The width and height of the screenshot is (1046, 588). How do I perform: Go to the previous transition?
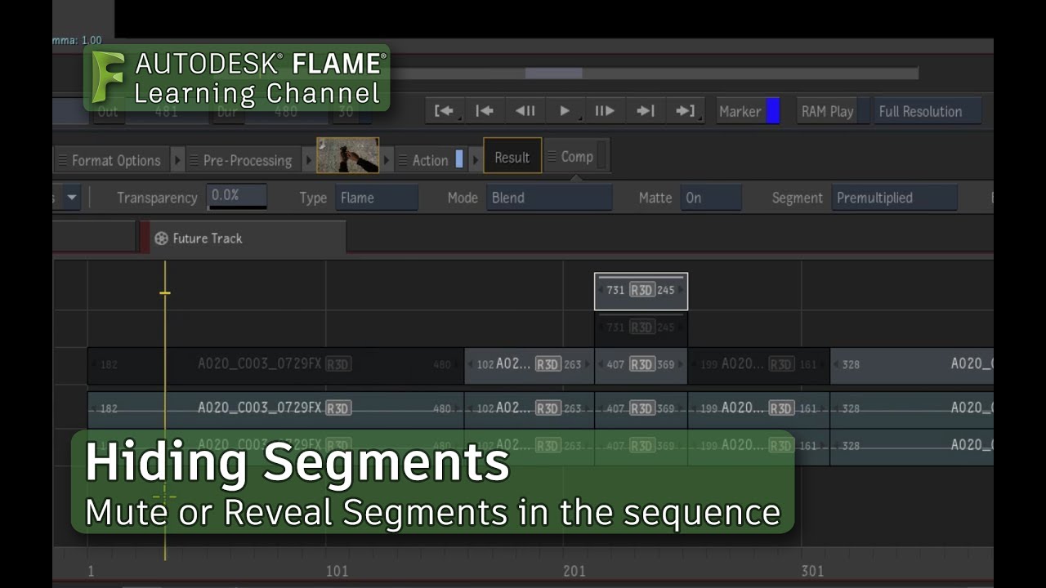pyautogui.click(x=485, y=111)
